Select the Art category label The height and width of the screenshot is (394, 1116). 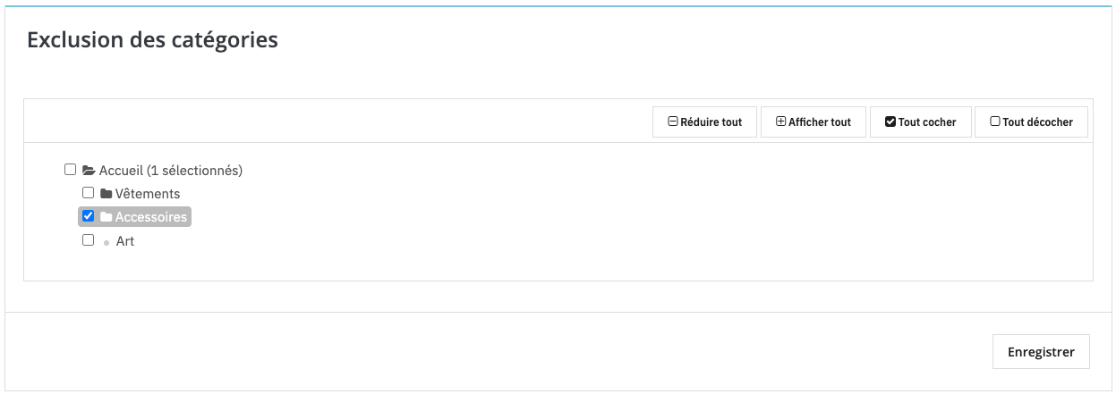pos(125,241)
